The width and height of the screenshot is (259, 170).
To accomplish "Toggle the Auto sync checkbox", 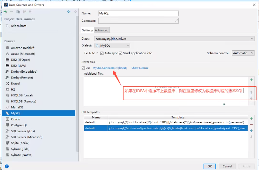I will [x=102, y=53].
